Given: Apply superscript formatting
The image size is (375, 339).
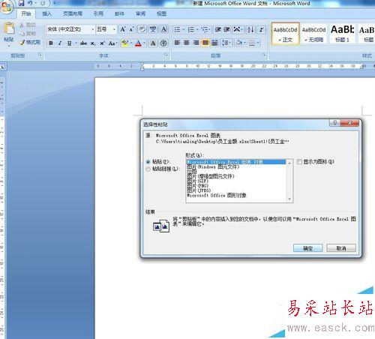Looking at the screenshot, I should (x=102, y=43).
